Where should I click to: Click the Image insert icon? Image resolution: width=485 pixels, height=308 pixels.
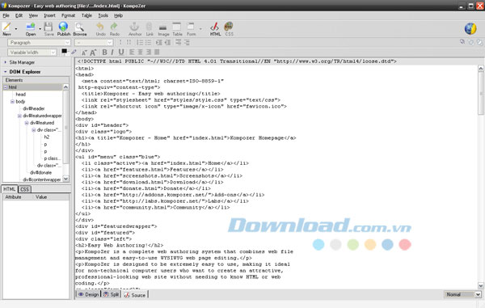(x=163, y=27)
